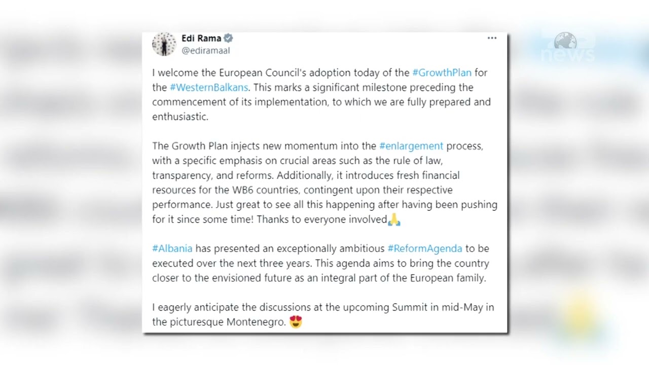Click the "Thanks to everyone involved" text
This screenshot has height=365, width=649.
tap(321, 220)
